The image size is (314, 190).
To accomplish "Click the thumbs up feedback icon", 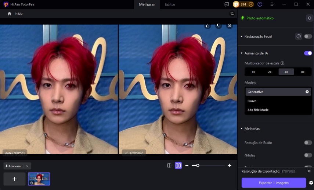I will [x=207, y=26].
